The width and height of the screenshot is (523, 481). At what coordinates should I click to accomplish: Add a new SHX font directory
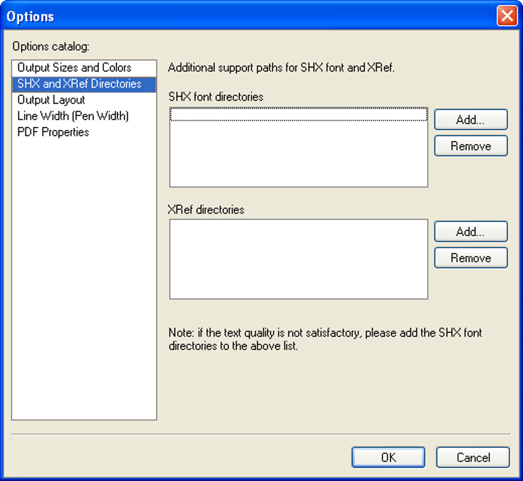point(470,120)
